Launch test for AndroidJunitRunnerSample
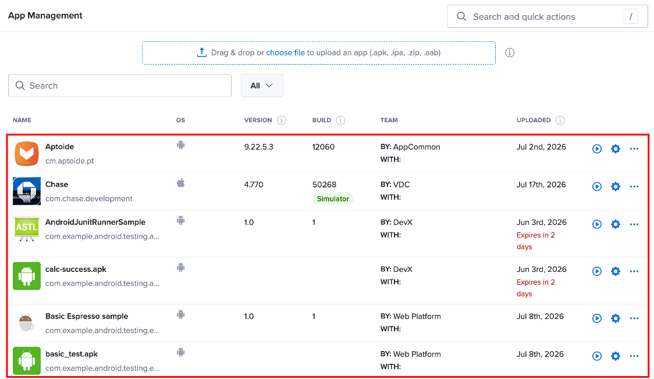This screenshot has width=654, height=379. (x=597, y=224)
